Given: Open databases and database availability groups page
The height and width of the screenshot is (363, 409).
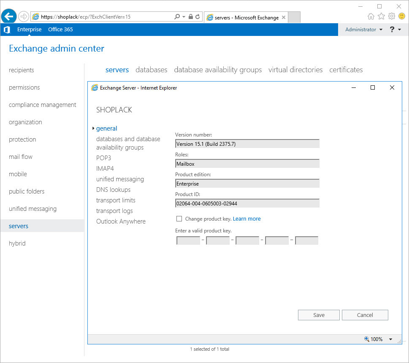Looking at the screenshot, I should coord(128,143).
